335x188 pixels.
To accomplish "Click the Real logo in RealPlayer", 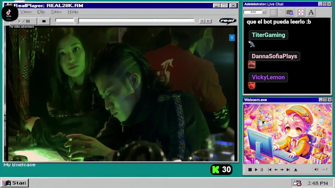I will click(227, 21).
